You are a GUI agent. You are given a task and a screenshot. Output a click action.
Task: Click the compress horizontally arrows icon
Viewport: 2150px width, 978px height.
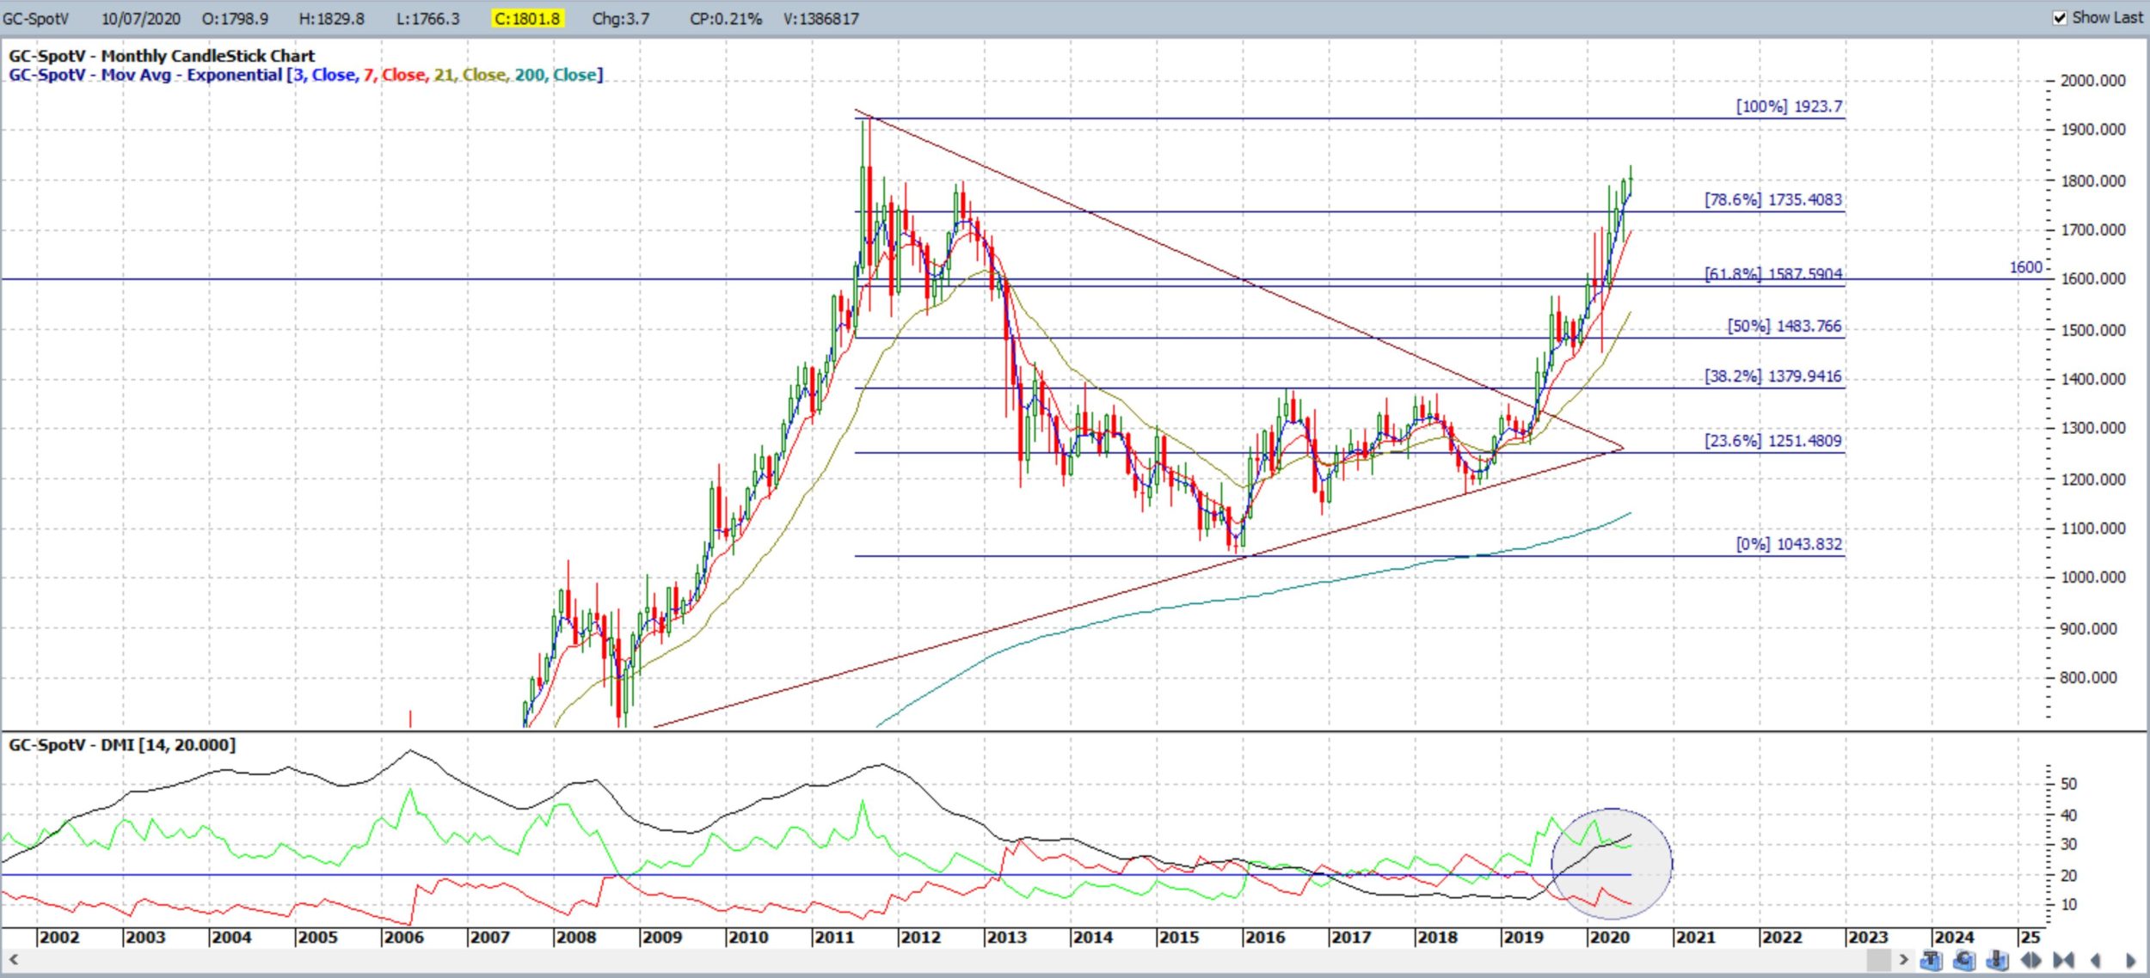pyautogui.click(x=2063, y=960)
